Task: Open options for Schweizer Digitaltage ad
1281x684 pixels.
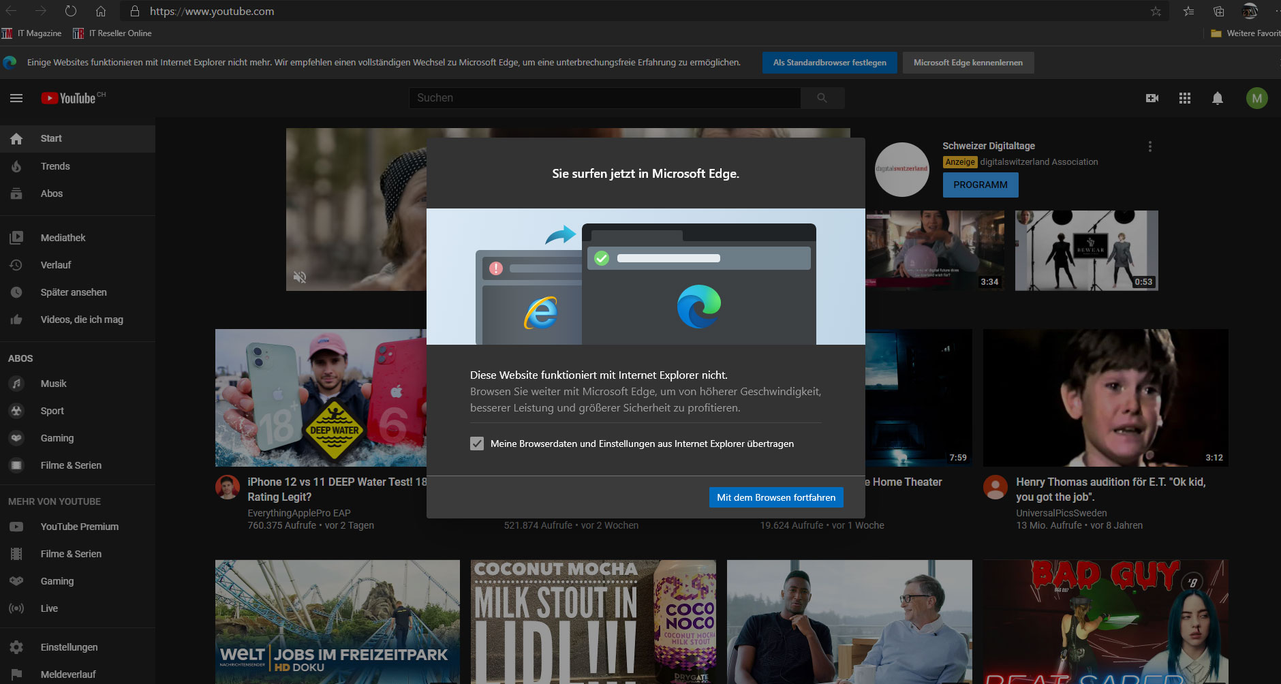Action: [x=1150, y=146]
